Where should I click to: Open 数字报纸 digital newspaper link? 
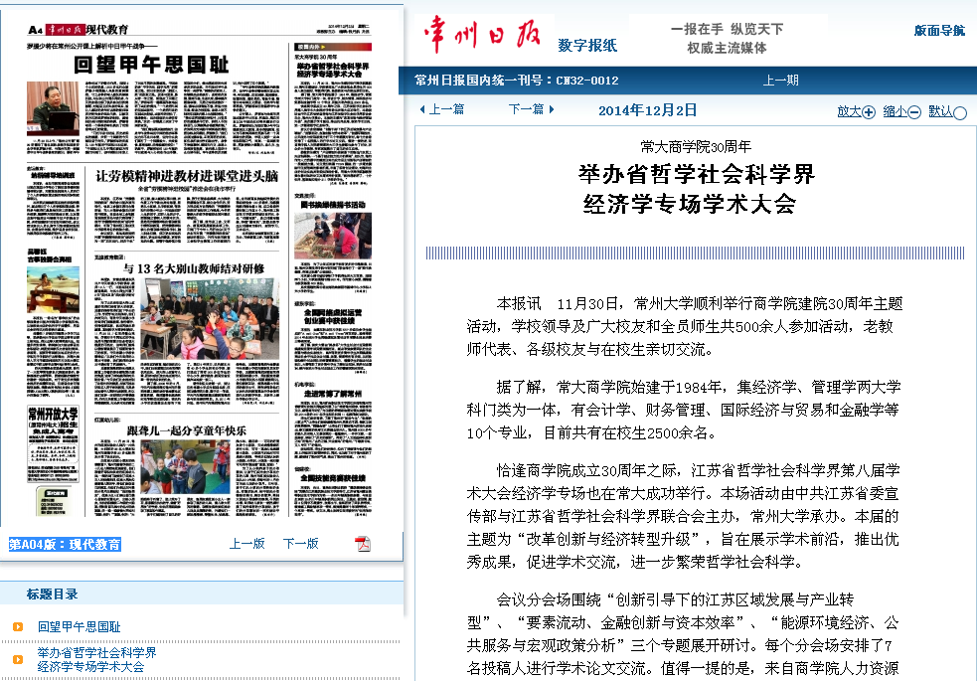(587, 45)
